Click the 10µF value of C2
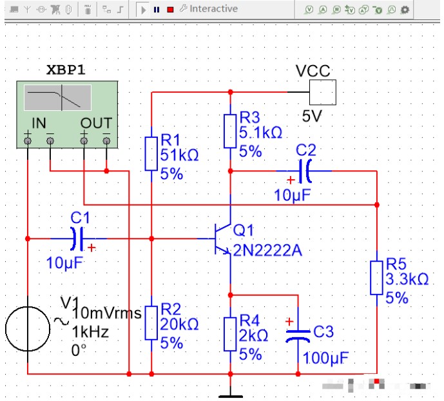The width and height of the screenshot is (444, 401). point(293,195)
